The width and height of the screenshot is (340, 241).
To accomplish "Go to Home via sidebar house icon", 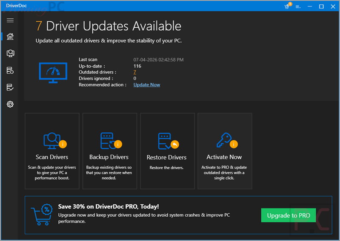I will tap(10, 36).
